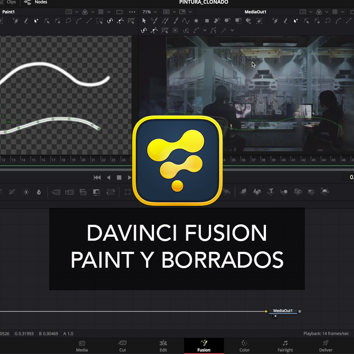Select the Paint Group tool
This screenshot has width=354, height=354.
[x=259, y=21]
